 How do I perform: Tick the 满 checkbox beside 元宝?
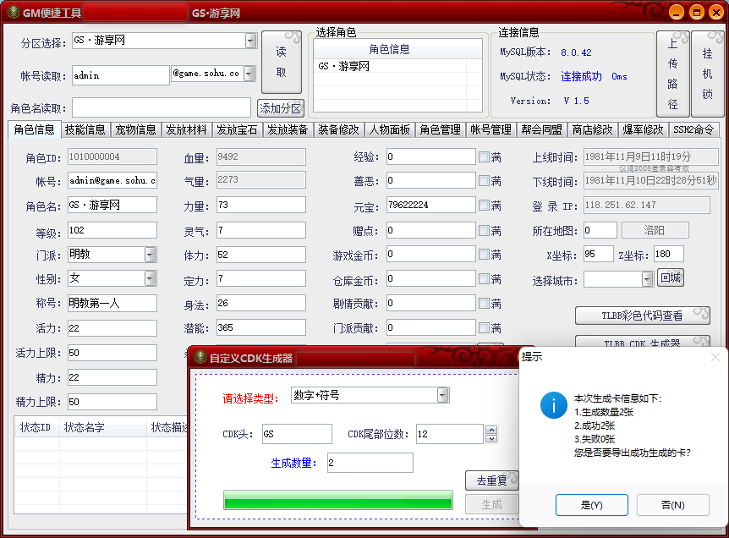click(x=484, y=206)
